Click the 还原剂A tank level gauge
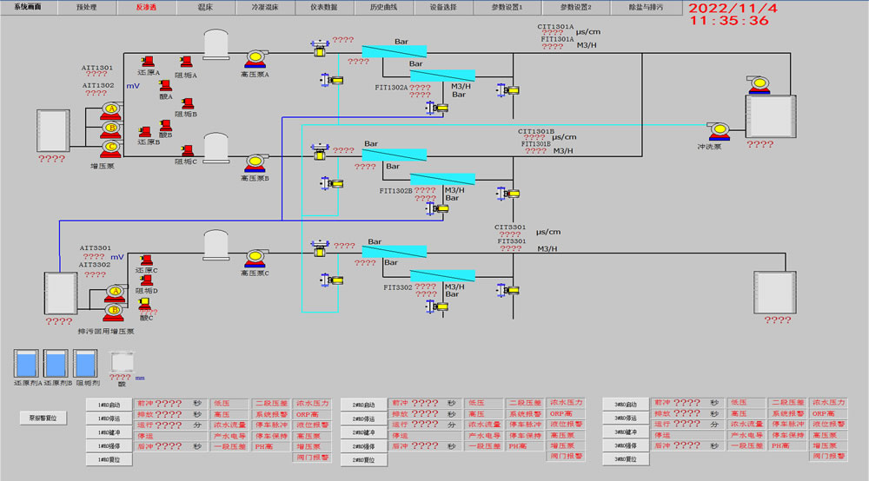 click(28, 363)
